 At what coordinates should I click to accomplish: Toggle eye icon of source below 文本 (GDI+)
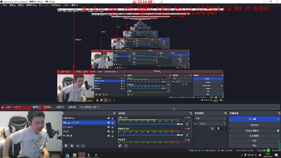point(109,131)
